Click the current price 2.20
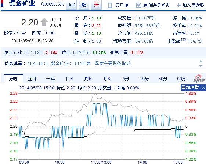The height and width of the screenshot is (165, 206). pos(30,22)
